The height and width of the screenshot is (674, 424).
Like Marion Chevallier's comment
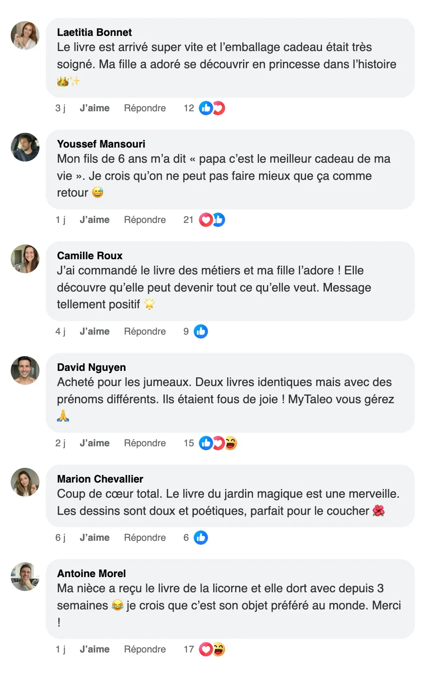click(x=94, y=538)
